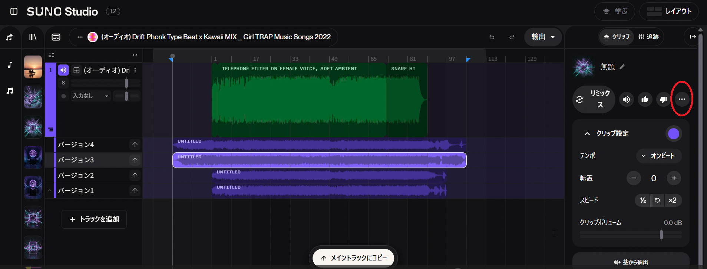Like the clip thumbs up

(x=645, y=99)
